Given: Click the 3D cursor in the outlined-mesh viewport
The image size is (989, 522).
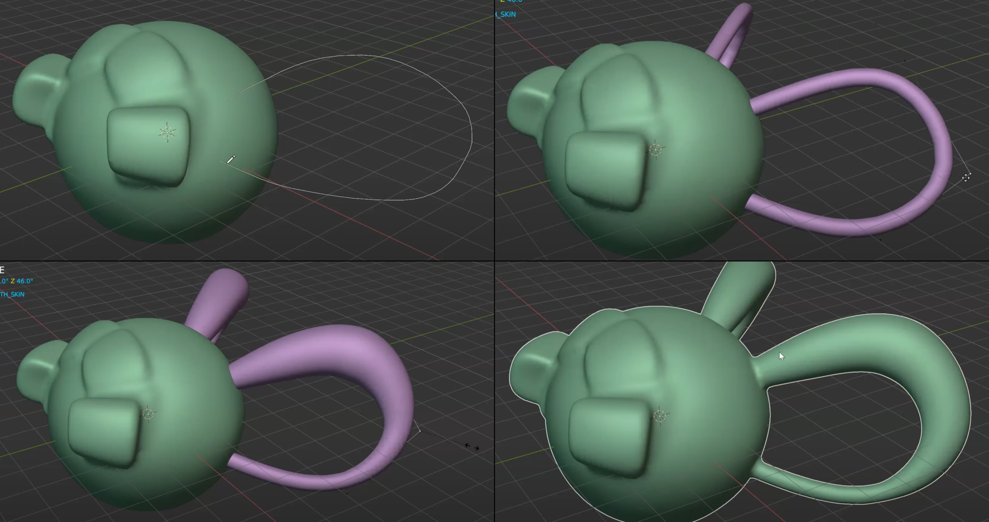Looking at the screenshot, I should tap(660, 416).
